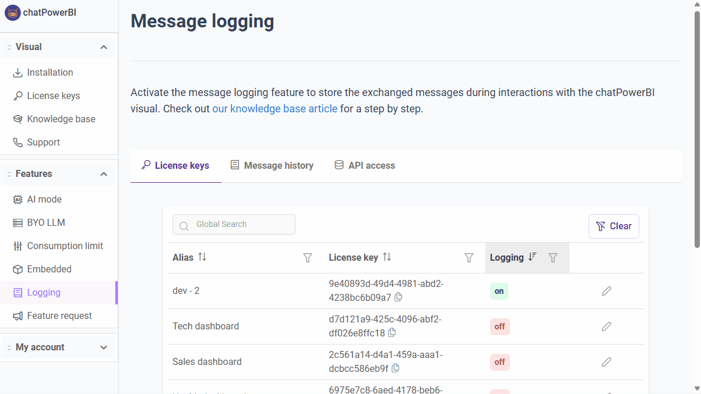Click the Visual section drag handle dots
The width and height of the screenshot is (701, 394).
click(9, 47)
